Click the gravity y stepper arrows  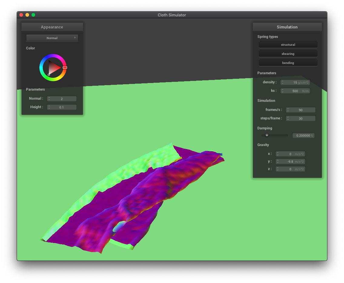pos(278,161)
